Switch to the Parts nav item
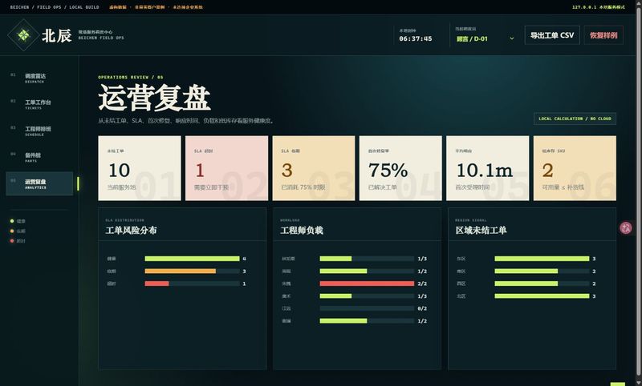This screenshot has width=642, height=386. [39, 157]
